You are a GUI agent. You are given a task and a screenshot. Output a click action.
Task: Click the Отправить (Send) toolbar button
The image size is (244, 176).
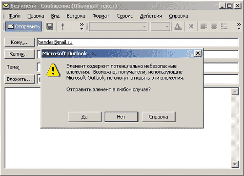pyautogui.click(x=24, y=26)
